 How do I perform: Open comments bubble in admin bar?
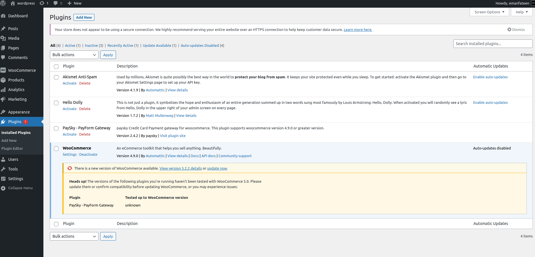[56, 3]
